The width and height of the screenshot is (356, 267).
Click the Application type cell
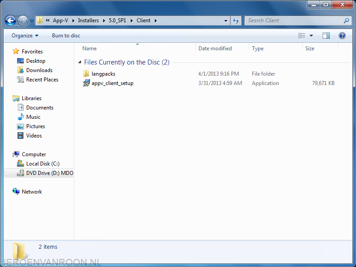pyautogui.click(x=265, y=83)
